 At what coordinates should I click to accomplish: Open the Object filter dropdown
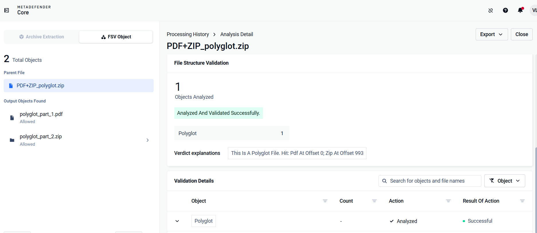point(505,181)
